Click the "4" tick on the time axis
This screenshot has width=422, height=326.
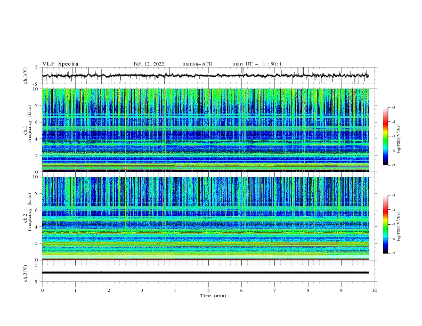[175, 290]
